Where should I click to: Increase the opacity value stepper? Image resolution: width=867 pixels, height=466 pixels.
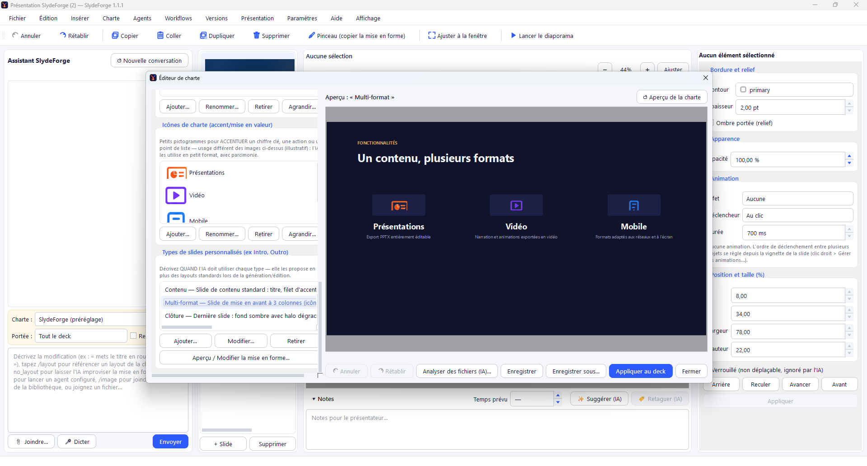(849, 156)
